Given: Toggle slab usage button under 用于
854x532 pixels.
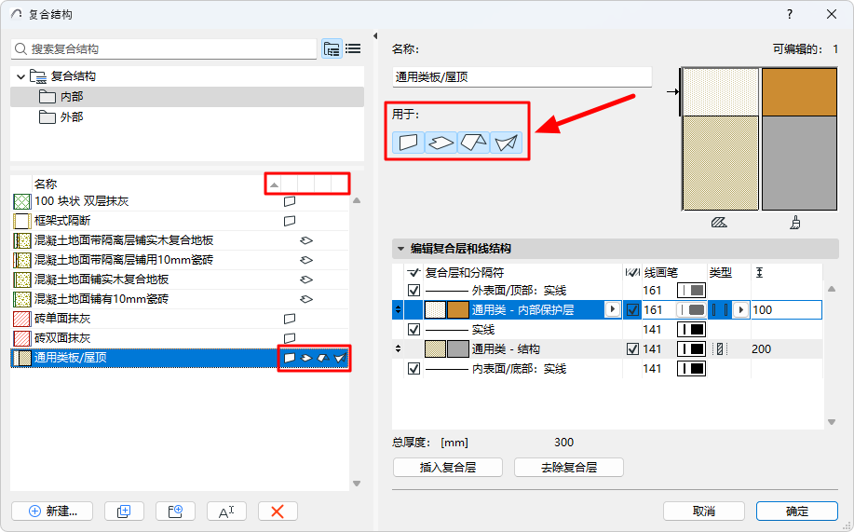Looking at the screenshot, I should coord(441,143).
